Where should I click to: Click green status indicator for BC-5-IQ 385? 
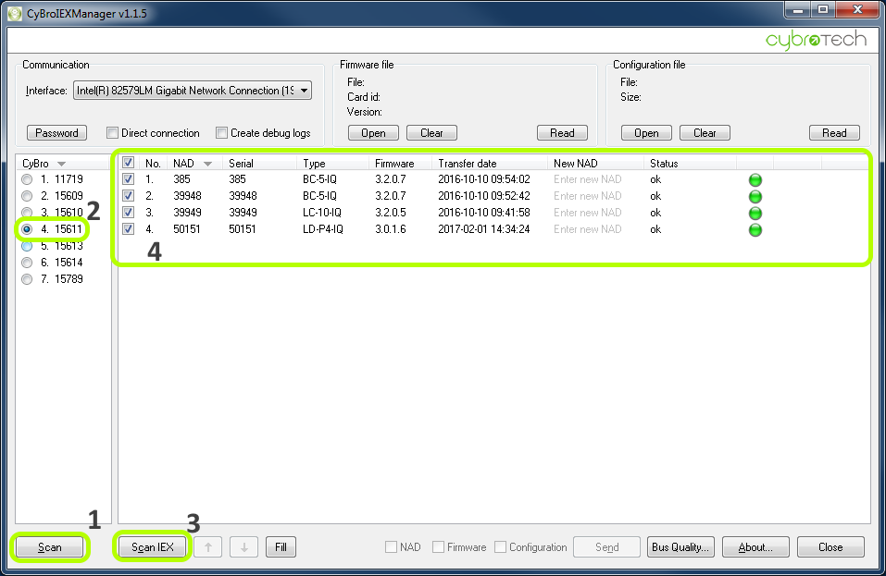click(755, 180)
